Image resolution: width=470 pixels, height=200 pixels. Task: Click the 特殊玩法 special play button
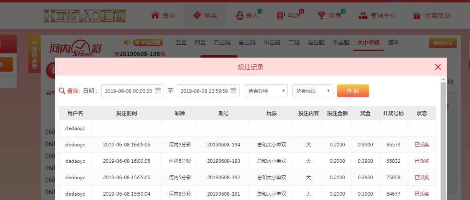[x=442, y=43]
